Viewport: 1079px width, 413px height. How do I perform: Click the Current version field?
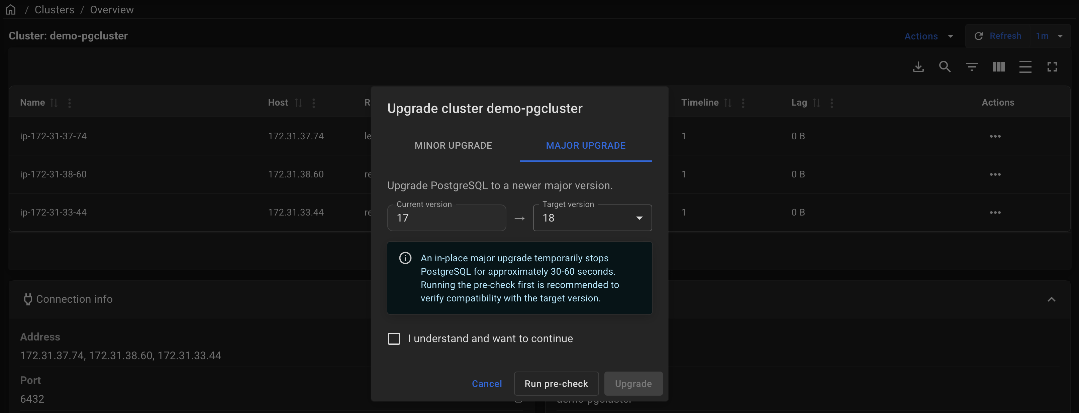pyautogui.click(x=447, y=218)
